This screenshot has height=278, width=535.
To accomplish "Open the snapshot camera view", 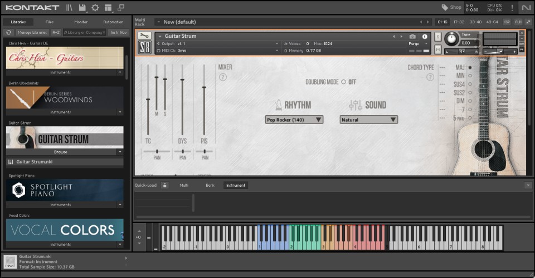I will click(x=412, y=37).
